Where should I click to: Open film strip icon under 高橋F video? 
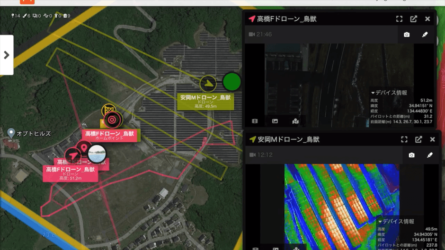[255, 121]
